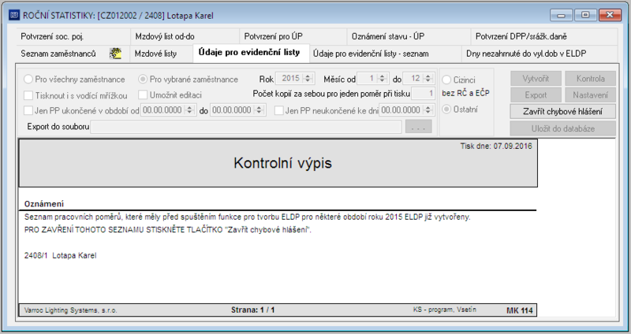Check Jen PP neukončené ke dni
Viewport: 631px width, 334px height.
pos(279,110)
